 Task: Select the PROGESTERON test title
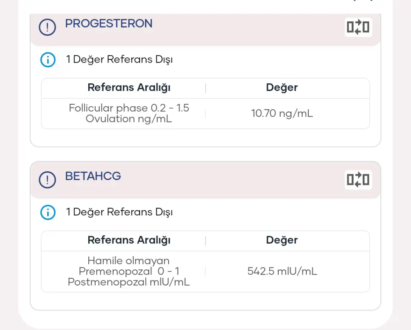109,24
